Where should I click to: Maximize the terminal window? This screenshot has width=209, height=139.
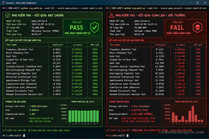click(198, 3)
